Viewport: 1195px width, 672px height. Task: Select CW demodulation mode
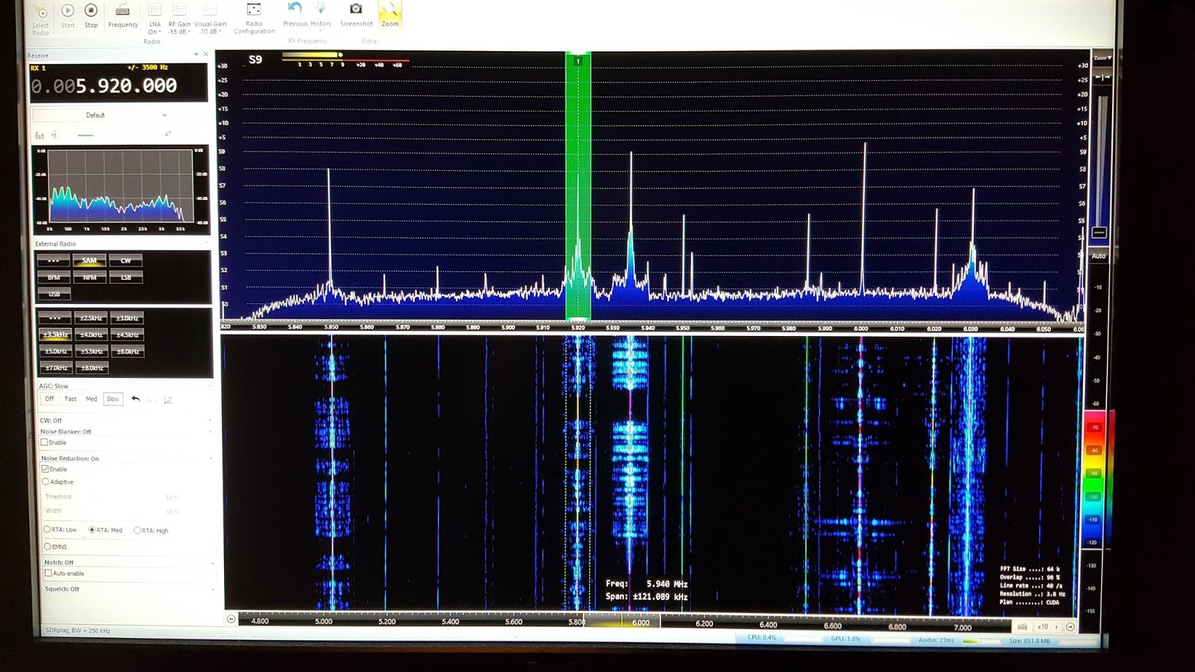125,261
